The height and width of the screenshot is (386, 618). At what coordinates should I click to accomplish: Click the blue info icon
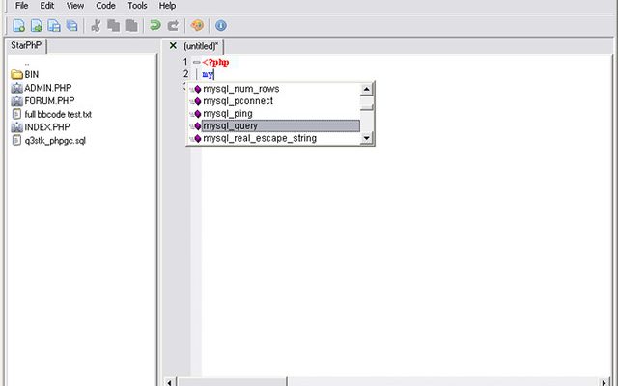[221, 26]
